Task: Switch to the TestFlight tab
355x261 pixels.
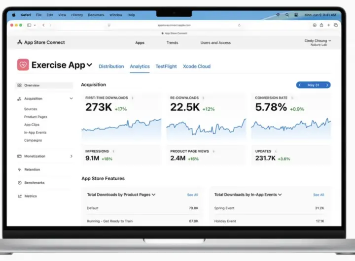Action: [x=166, y=66]
